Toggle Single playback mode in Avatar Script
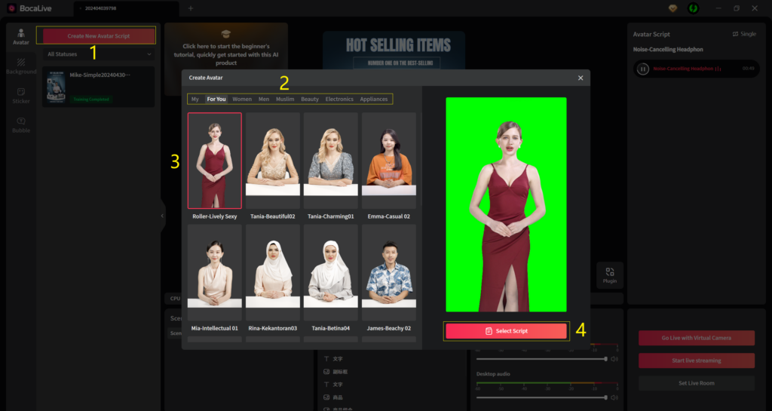This screenshot has width=772, height=411. tap(744, 34)
